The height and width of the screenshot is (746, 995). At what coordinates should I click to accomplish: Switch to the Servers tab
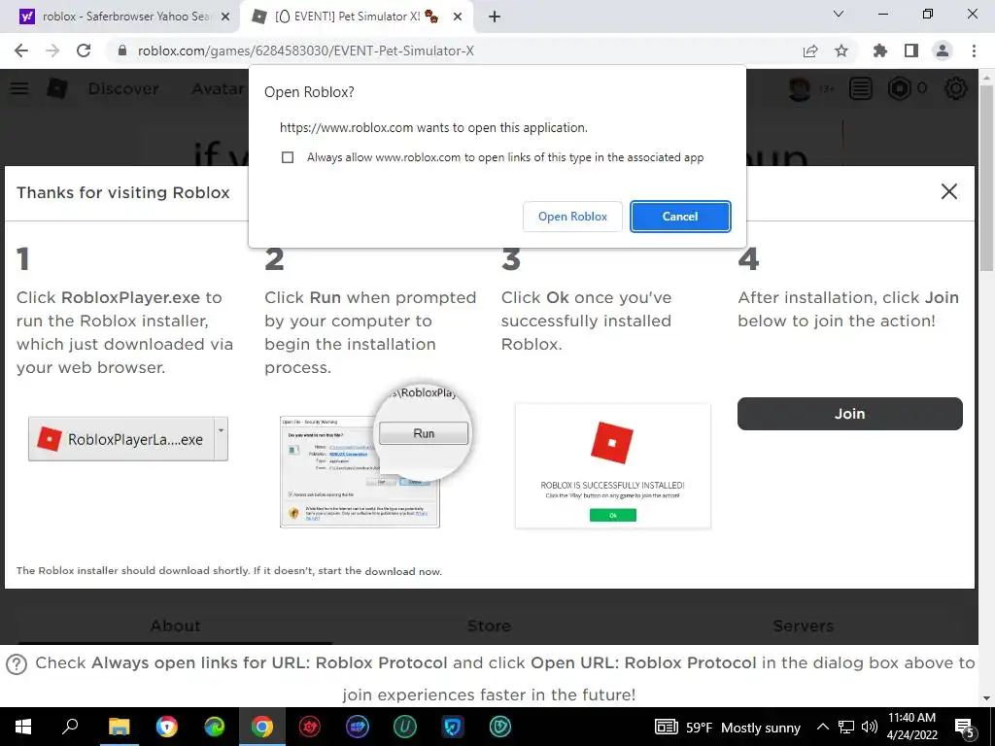[x=804, y=627]
